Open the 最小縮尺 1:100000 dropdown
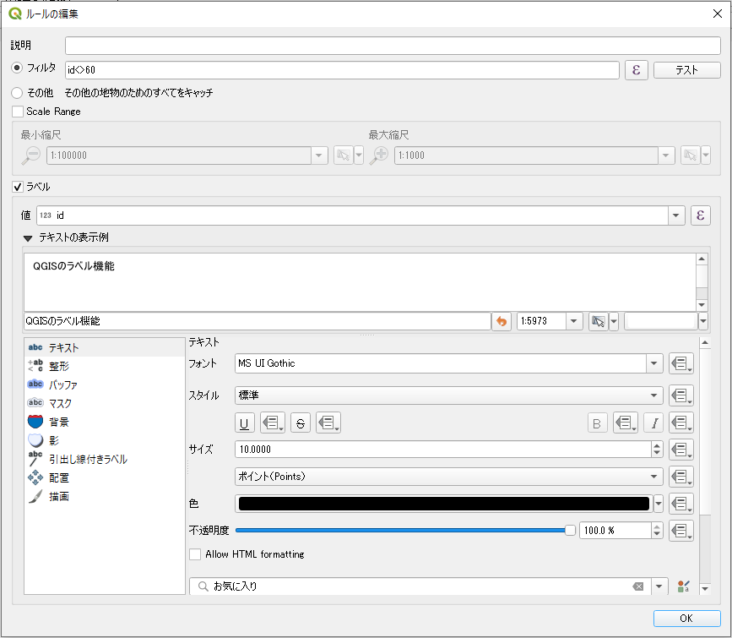Screen dimensions: 732x638 (319, 155)
